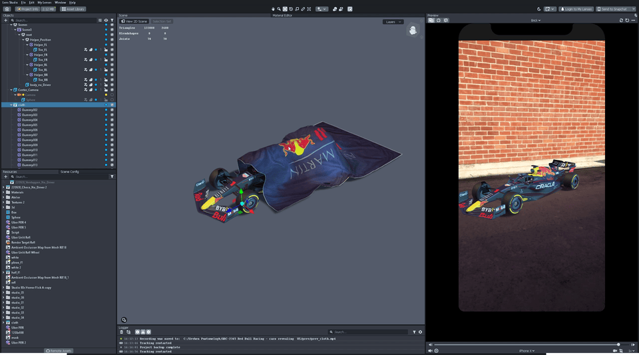Click the lock icon on the Tire_FL row

[x=106, y=50]
